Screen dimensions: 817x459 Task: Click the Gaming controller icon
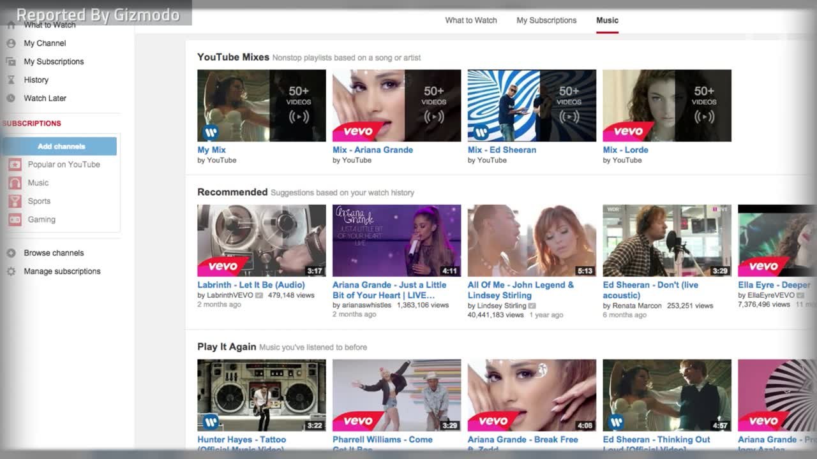15,219
